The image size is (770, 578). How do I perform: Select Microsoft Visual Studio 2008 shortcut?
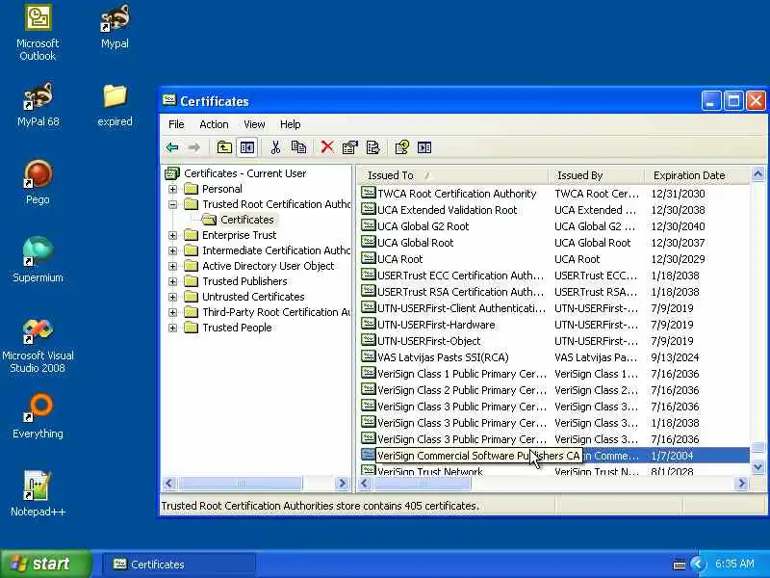coord(38,346)
